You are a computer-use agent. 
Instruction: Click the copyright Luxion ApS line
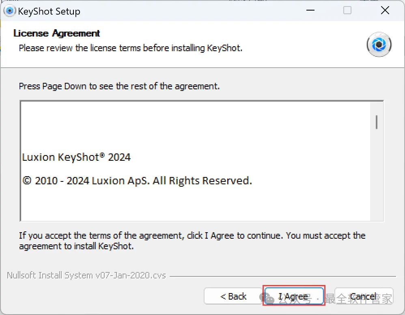coord(137,181)
